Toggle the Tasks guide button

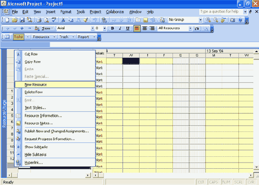pos(19,37)
